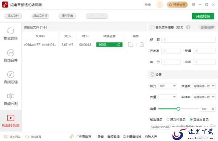Click the file name e06daab771ede8404...

[x=40, y=45]
